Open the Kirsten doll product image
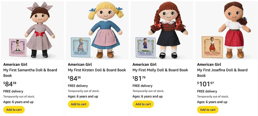Viewport: 258px width, 116px height. coord(97,30)
